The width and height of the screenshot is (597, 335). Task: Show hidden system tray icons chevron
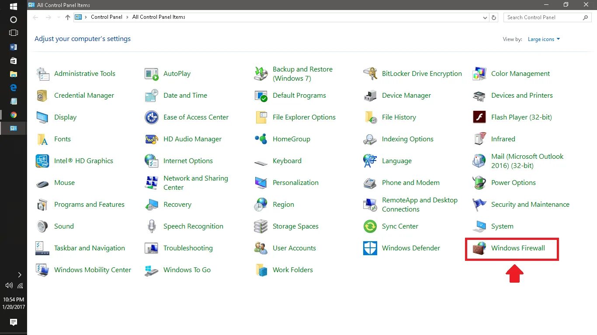(x=19, y=275)
